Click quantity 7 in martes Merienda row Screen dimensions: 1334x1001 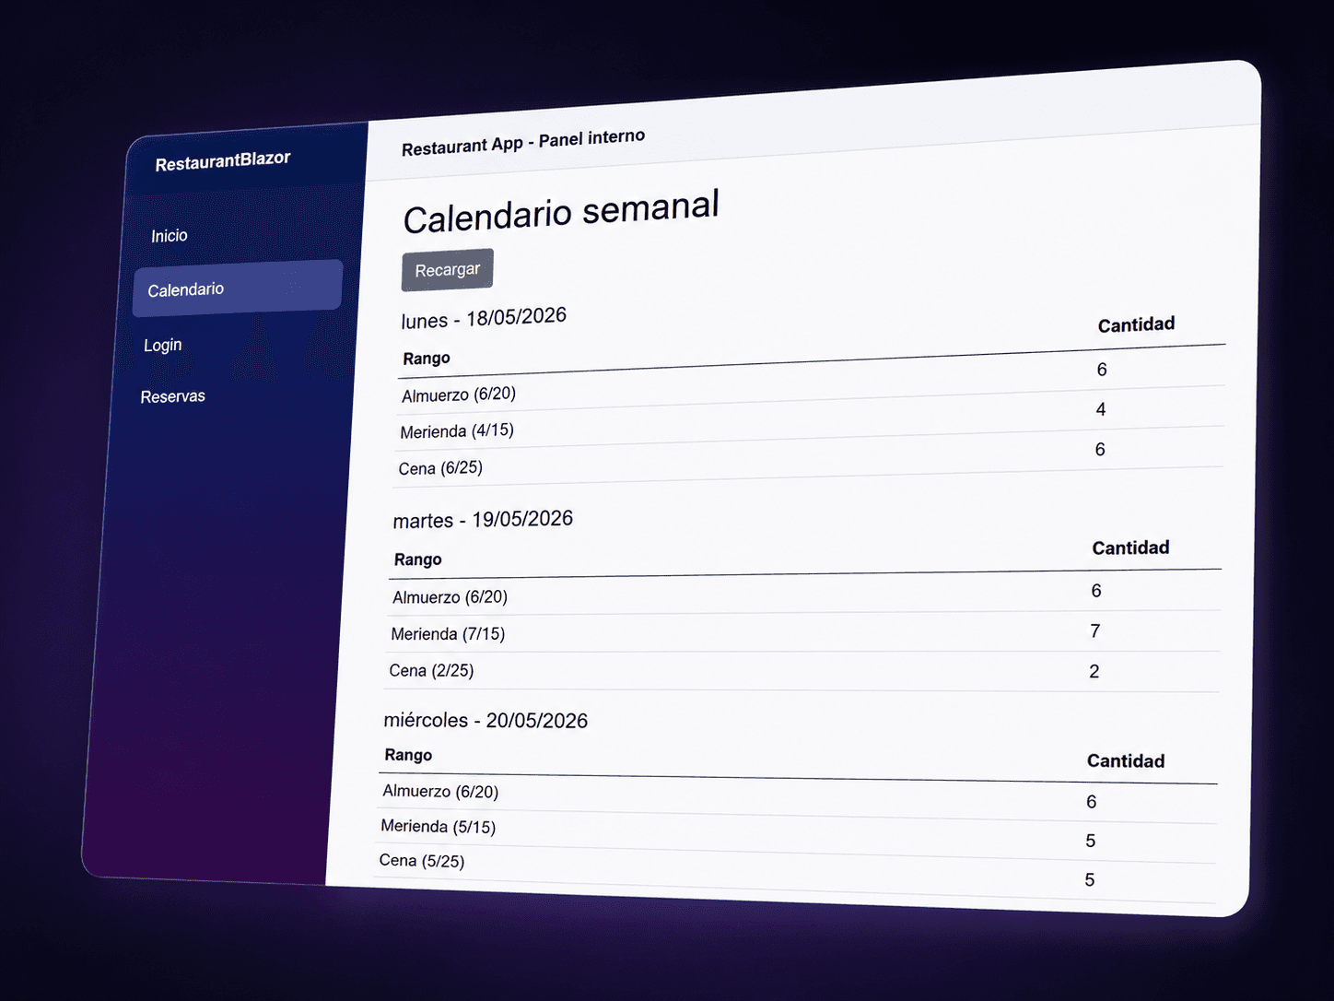pos(1095,631)
